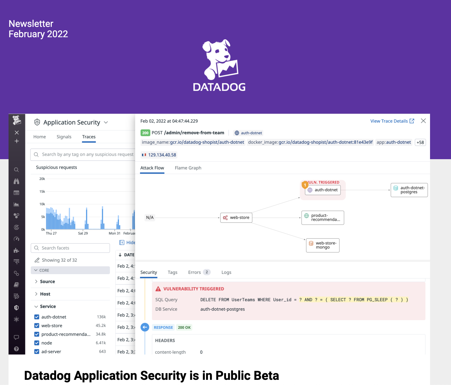Select the Traces tab
Viewport: 451px width, 385px height.
(x=89, y=137)
